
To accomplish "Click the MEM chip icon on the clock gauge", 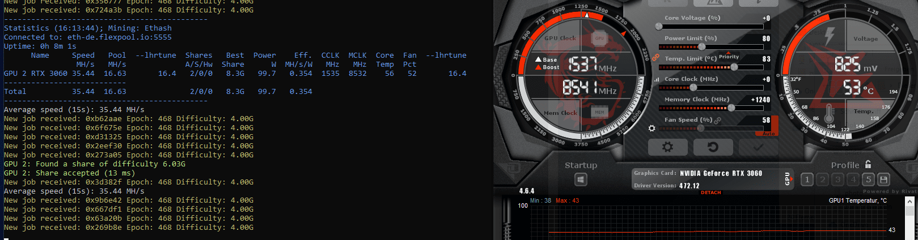I will (599, 113).
